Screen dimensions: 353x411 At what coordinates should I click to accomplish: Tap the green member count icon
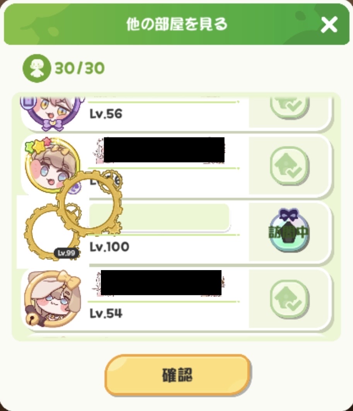pyautogui.click(x=37, y=68)
